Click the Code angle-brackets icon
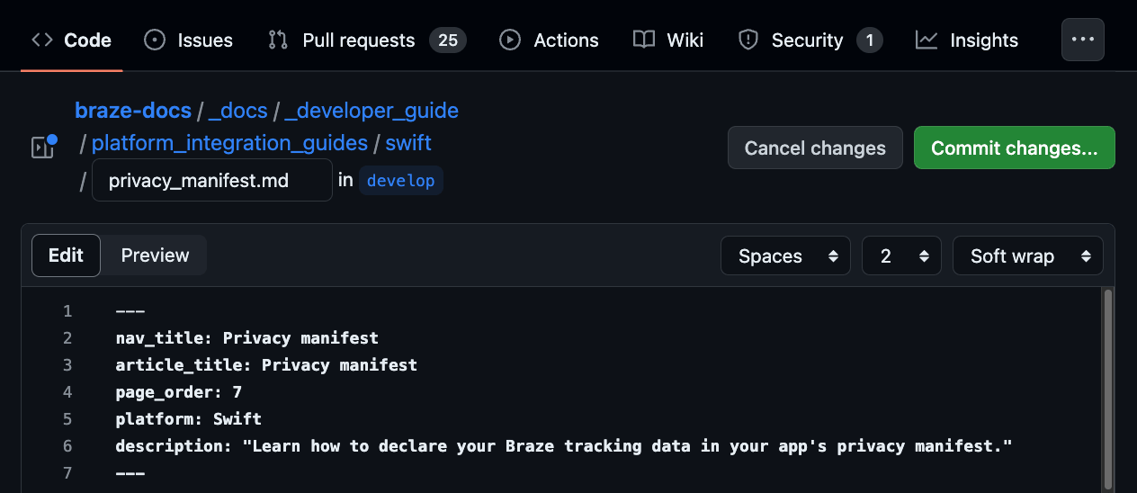The image size is (1137, 493). (42, 40)
